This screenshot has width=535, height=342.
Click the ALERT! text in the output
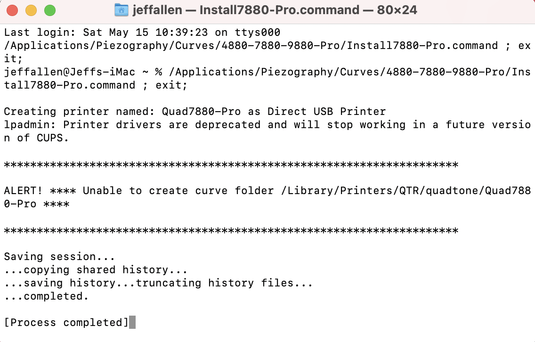(x=23, y=190)
